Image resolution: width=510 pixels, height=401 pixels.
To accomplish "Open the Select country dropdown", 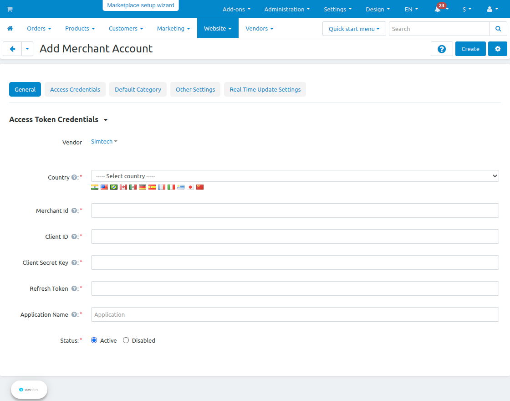I will [x=295, y=176].
